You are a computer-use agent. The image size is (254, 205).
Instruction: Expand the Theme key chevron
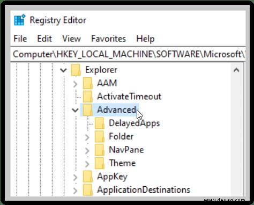point(87,164)
